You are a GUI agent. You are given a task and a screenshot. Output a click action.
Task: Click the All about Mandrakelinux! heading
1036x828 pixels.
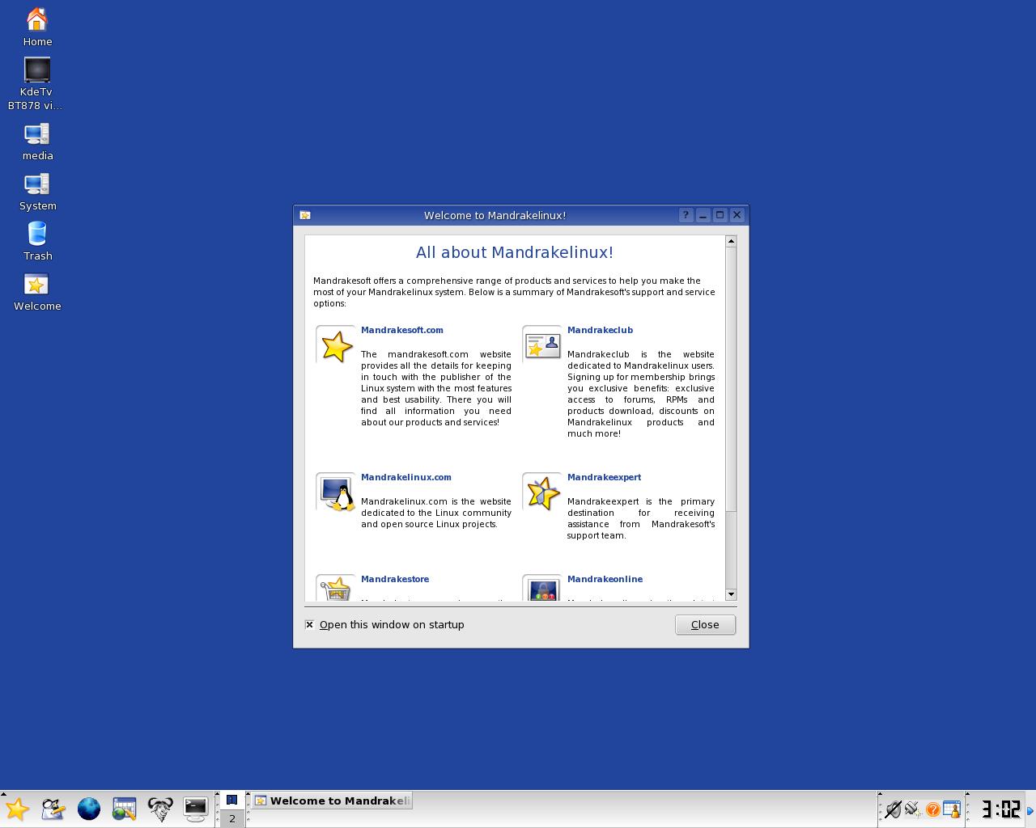tap(515, 252)
